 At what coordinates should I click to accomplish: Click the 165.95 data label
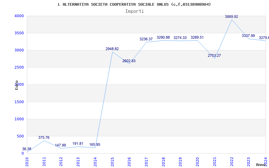click(95, 145)
